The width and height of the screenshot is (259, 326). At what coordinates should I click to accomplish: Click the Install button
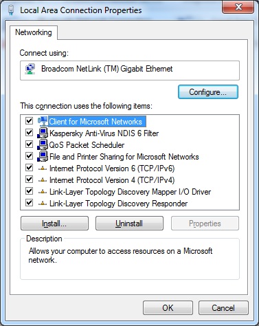pyautogui.click(x=54, y=224)
